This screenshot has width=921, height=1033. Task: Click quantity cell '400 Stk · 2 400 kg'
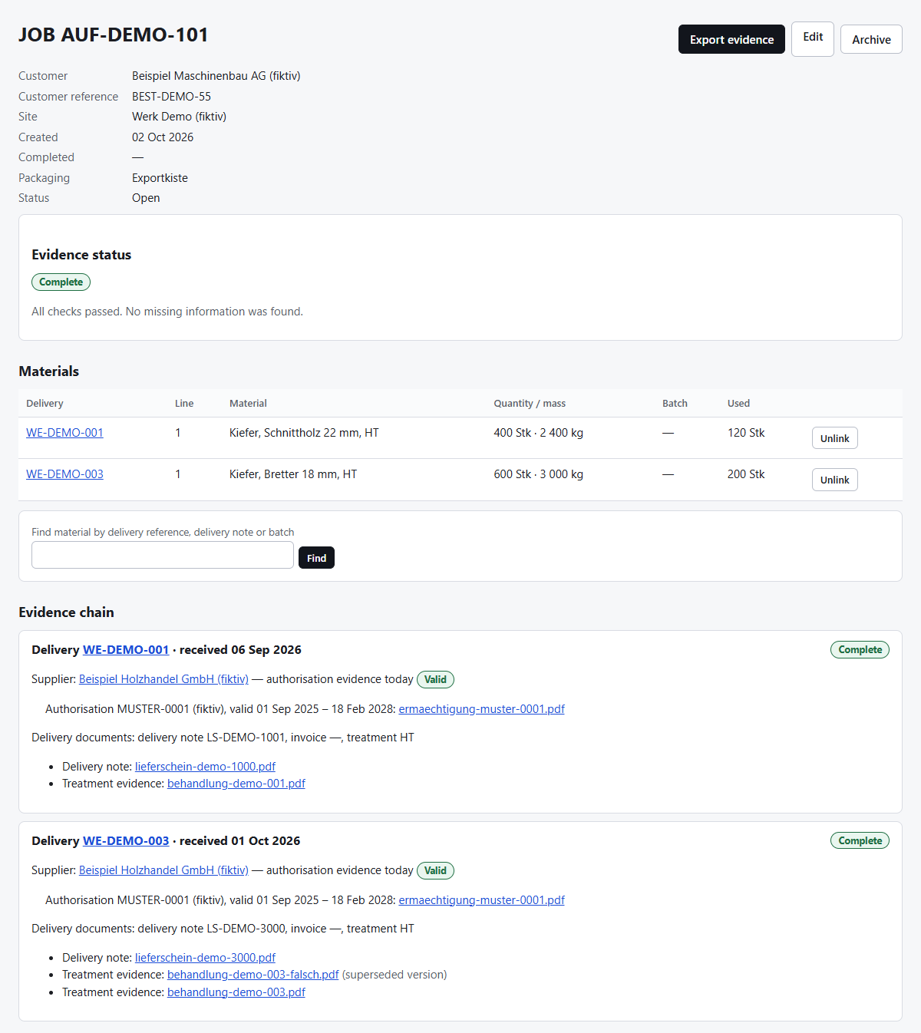[538, 433]
